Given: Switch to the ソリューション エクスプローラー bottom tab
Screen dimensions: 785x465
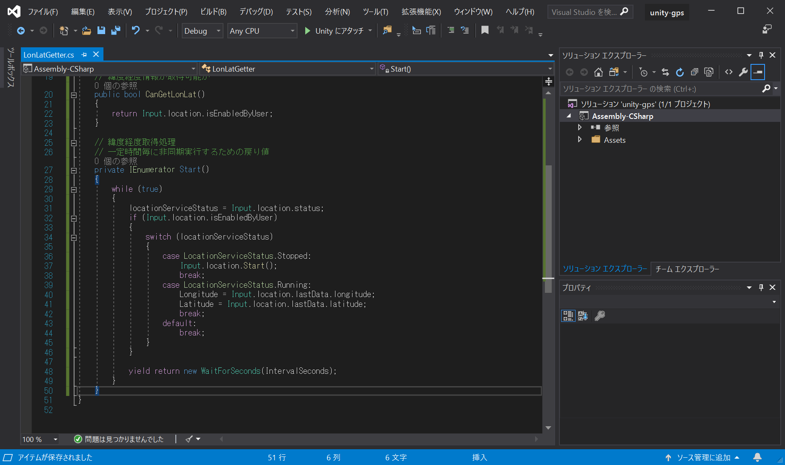Looking at the screenshot, I should coord(605,269).
